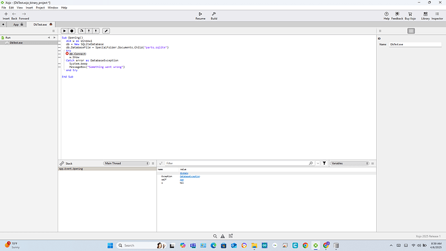This screenshot has width=446, height=251.
Task: Resume the debugger from the top toolbar
Action: [x=200, y=16]
